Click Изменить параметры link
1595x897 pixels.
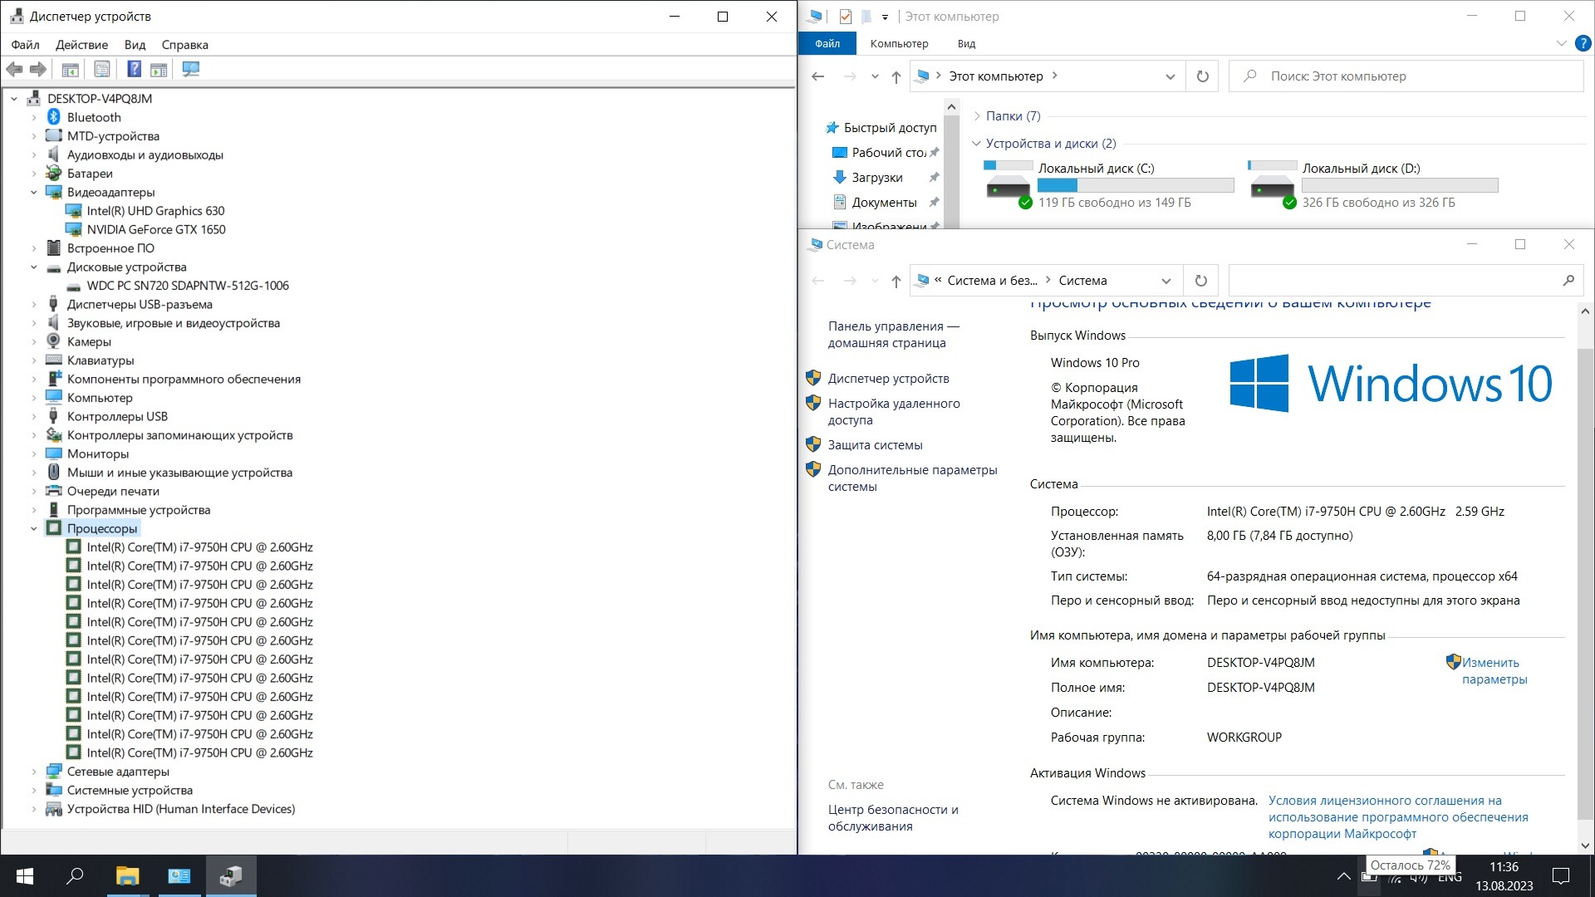tap(1494, 671)
